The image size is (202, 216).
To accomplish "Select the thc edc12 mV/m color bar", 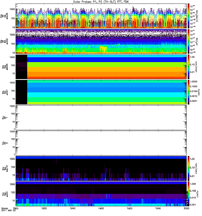I will coord(189,168).
